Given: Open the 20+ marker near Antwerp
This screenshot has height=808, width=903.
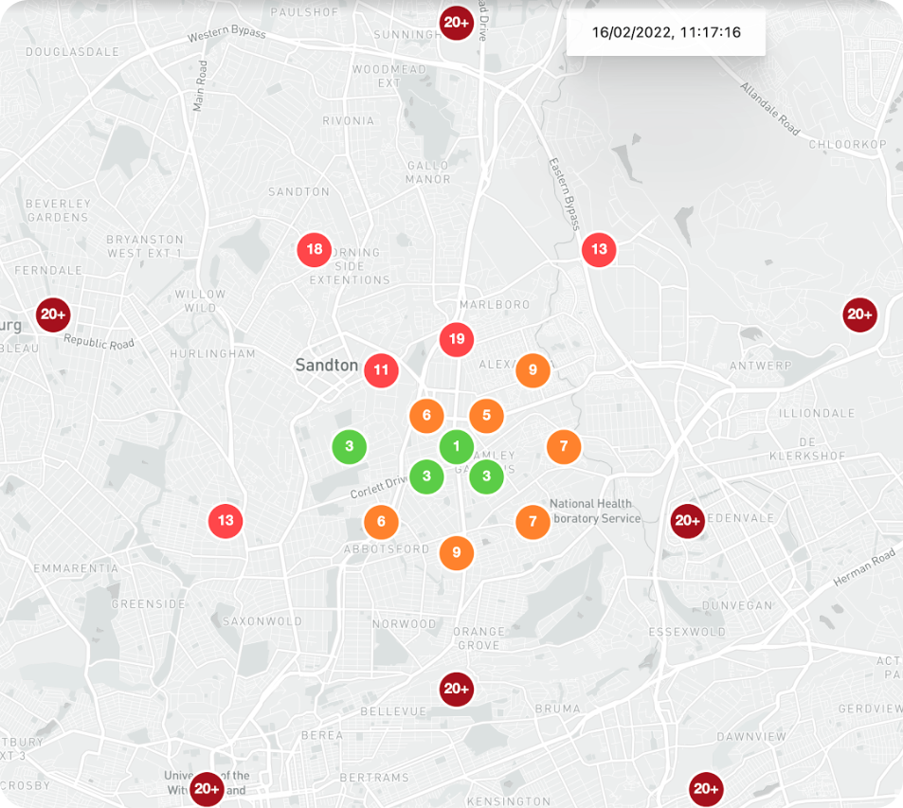Looking at the screenshot, I should point(859,314).
